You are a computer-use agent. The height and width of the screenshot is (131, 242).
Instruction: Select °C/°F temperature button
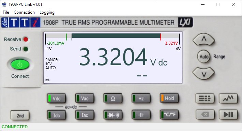169,115
